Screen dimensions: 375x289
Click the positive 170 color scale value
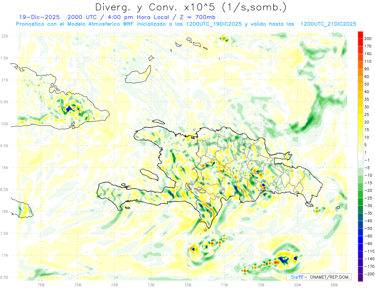click(x=368, y=46)
